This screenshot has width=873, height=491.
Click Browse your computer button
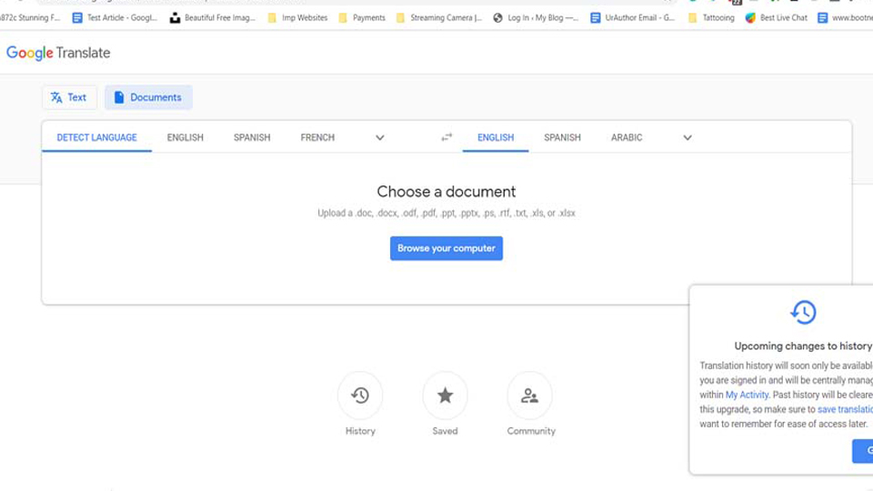coord(447,248)
